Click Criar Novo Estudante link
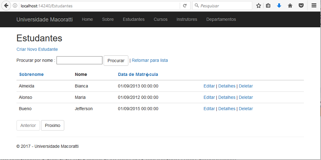The height and width of the screenshot is (160, 321). pyautogui.click(x=37, y=49)
